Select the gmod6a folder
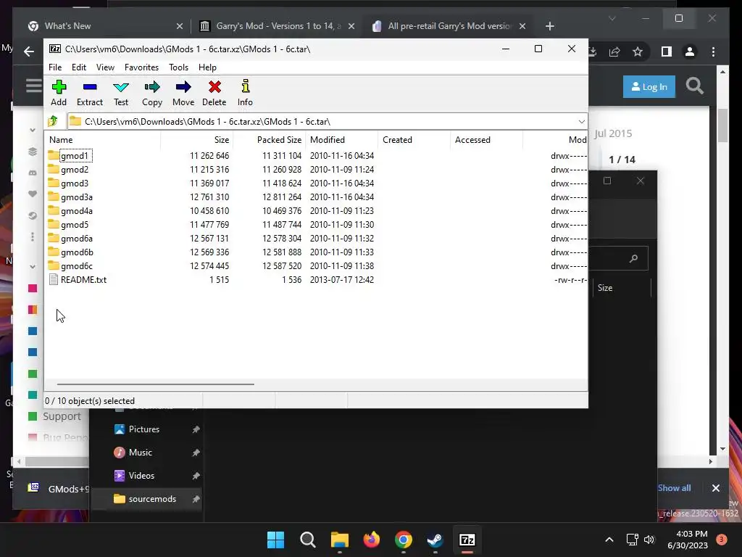742x557 pixels. 76,238
